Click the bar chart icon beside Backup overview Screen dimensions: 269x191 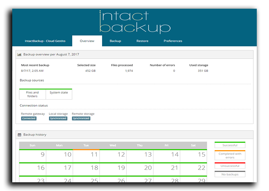point(20,55)
